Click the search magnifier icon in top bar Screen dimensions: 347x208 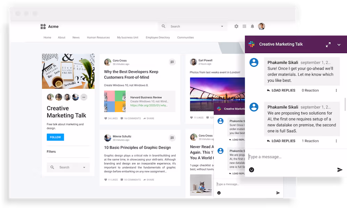pos(163,26)
